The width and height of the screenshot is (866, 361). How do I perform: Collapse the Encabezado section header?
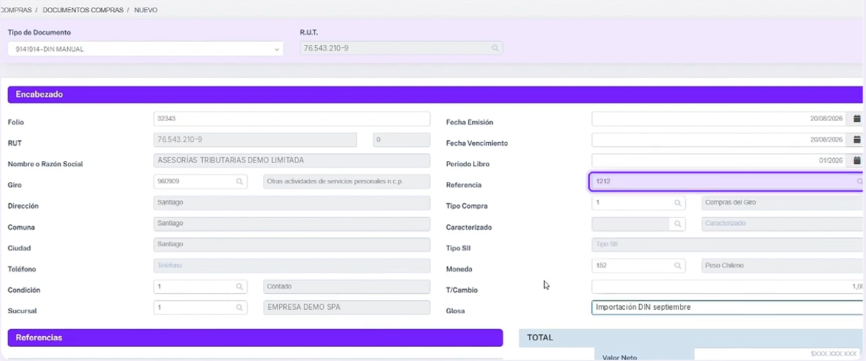pyautogui.click(x=435, y=95)
